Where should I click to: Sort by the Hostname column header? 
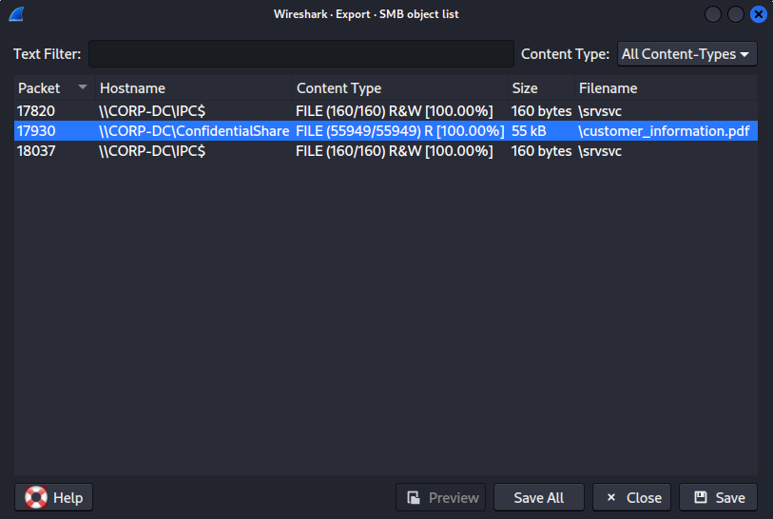pyautogui.click(x=194, y=88)
